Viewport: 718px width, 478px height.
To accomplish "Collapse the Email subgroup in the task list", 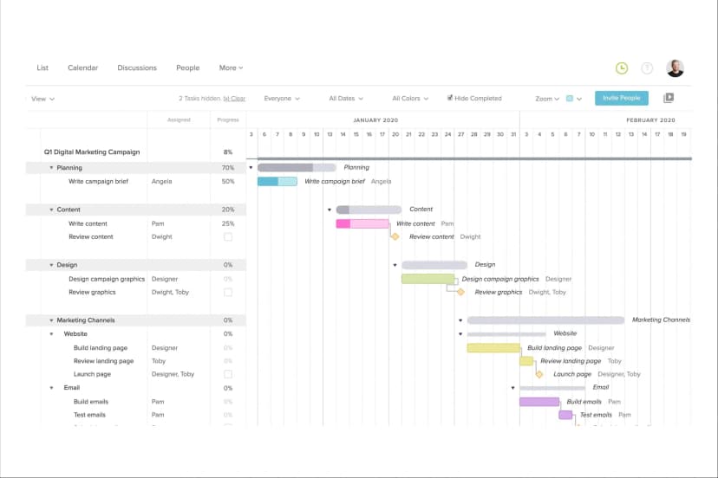I will [51, 388].
